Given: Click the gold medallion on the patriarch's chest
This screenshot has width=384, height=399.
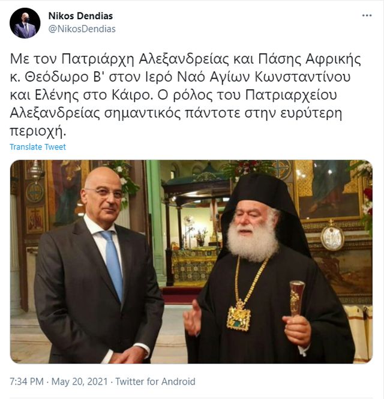Looking at the screenshot, I should coord(239,316).
